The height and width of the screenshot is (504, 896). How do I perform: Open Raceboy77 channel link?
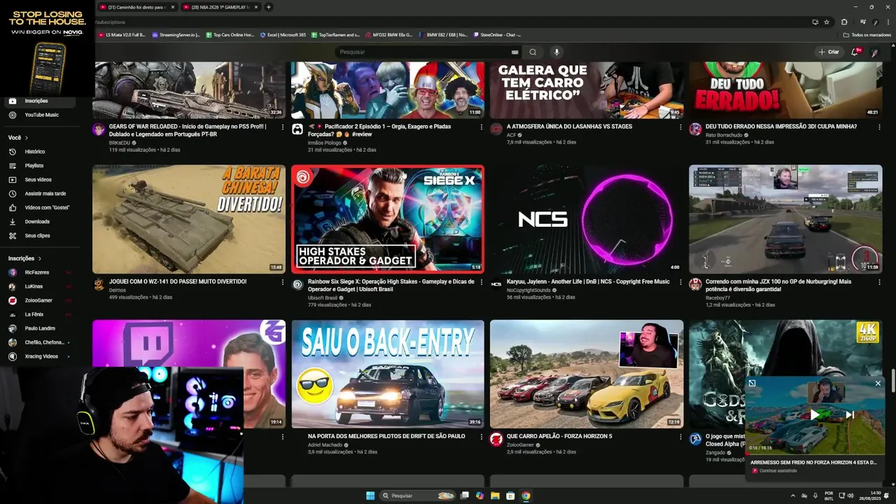click(x=717, y=297)
